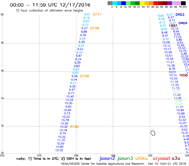Select the orange 30 ft legend swatch
The height and width of the screenshot is (166, 189).
[151, 3]
